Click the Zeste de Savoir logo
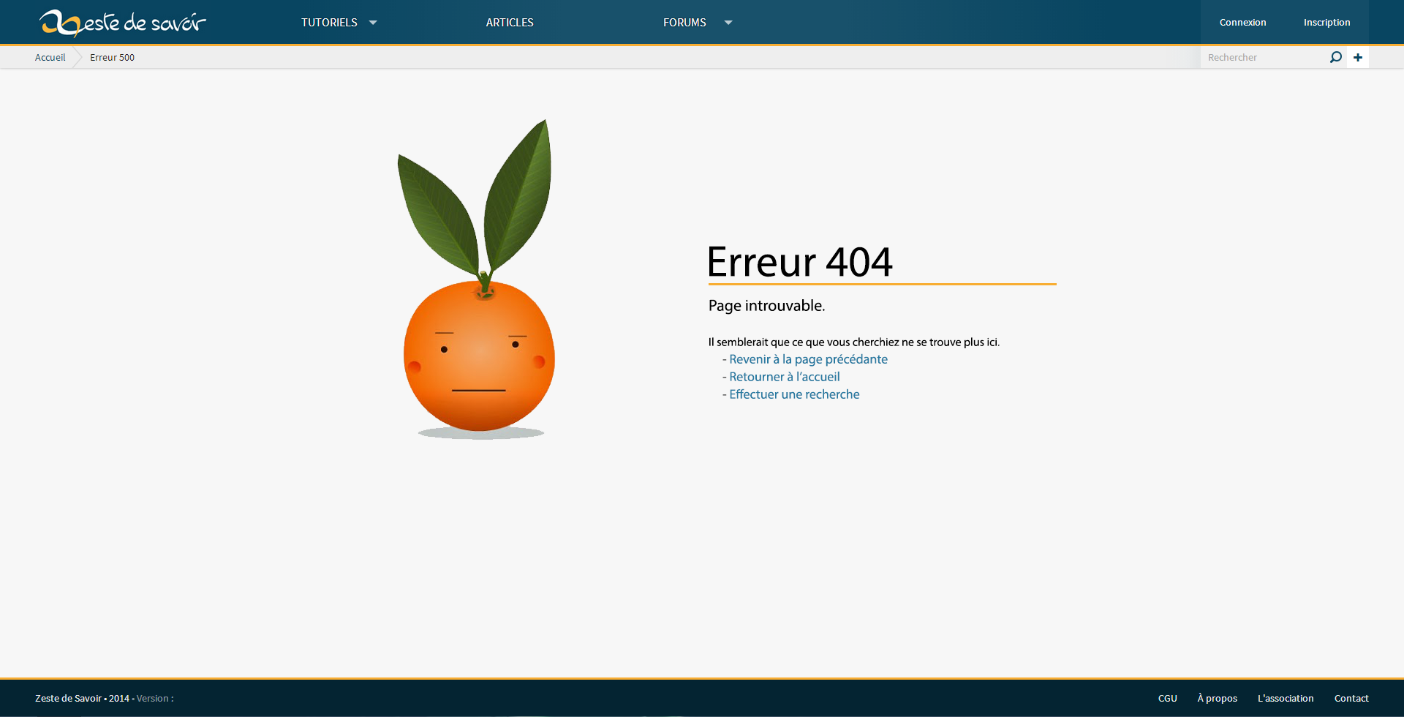 click(x=123, y=23)
